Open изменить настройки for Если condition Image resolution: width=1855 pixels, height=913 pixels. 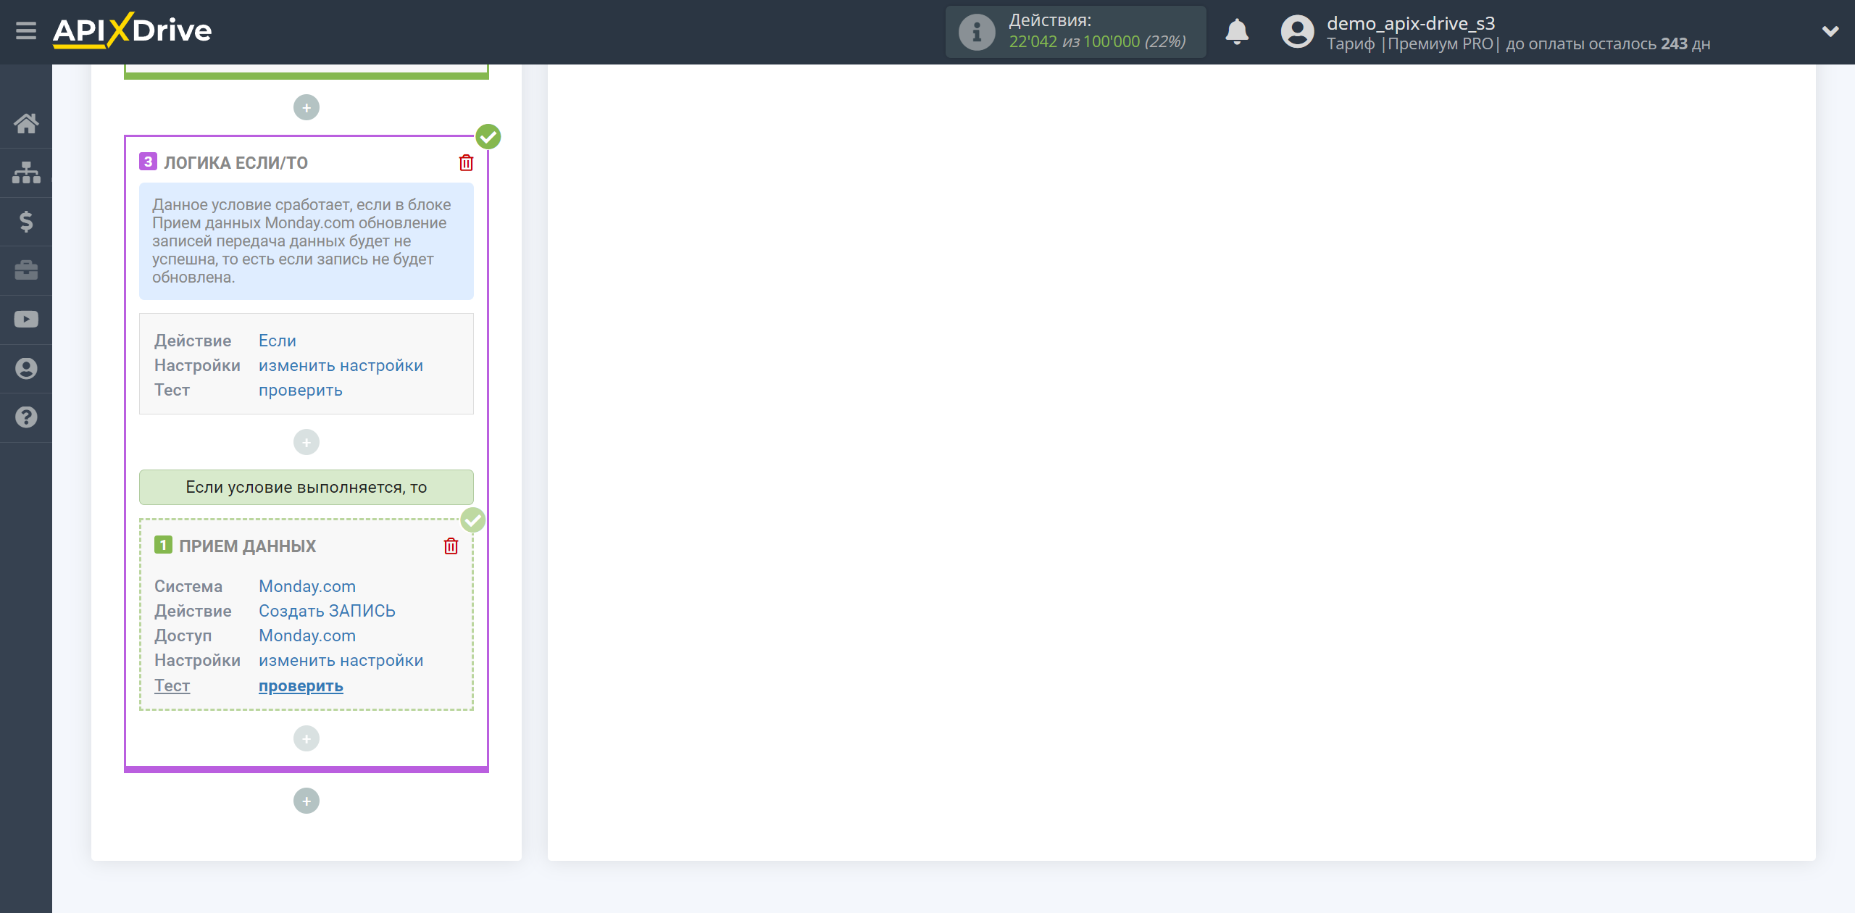341,365
